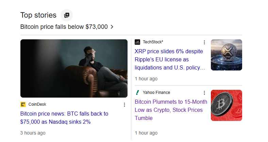The width and height of the screenshot is (268, 142).
Task: Click the red Bitcoin coin thumbnail
Action: [x=226, y=105]
